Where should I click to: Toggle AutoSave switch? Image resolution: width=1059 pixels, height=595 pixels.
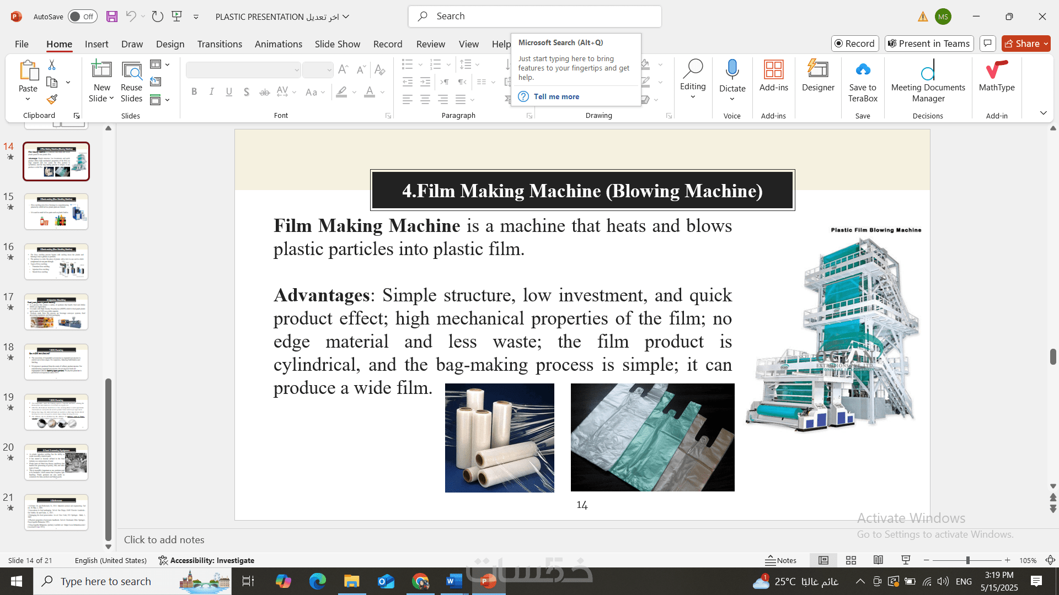[x=83, y=17]
